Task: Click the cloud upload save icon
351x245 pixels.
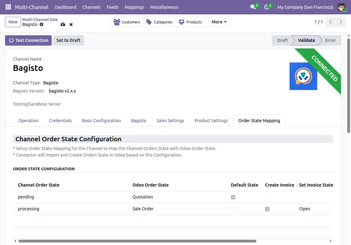Action: coord(63,24)
